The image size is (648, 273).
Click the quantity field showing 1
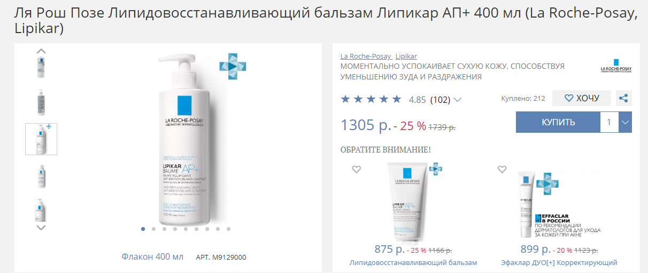[x=609, y=122]
